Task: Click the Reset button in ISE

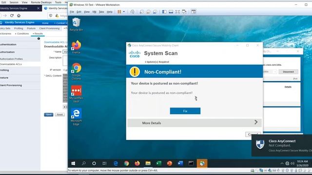Action: tap(59, 115)
